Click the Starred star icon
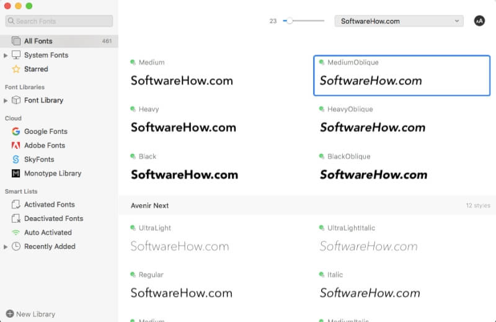The height and width of the screenshot is (322, 496). coord(16,69)
